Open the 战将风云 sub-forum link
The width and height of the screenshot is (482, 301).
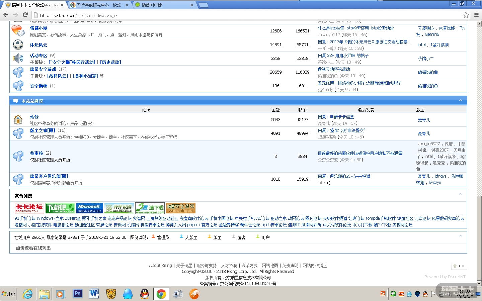click(x=58, y=76)
